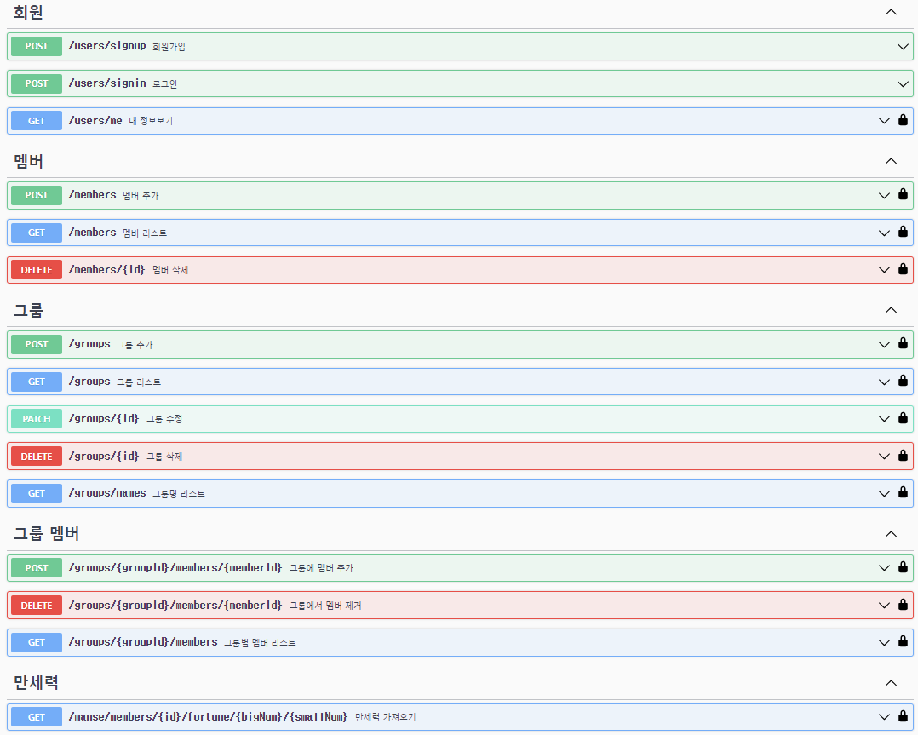Click POST badge for /groups 그룹 추가
Viewport: 918px width, 735px height.
point(37,344)
